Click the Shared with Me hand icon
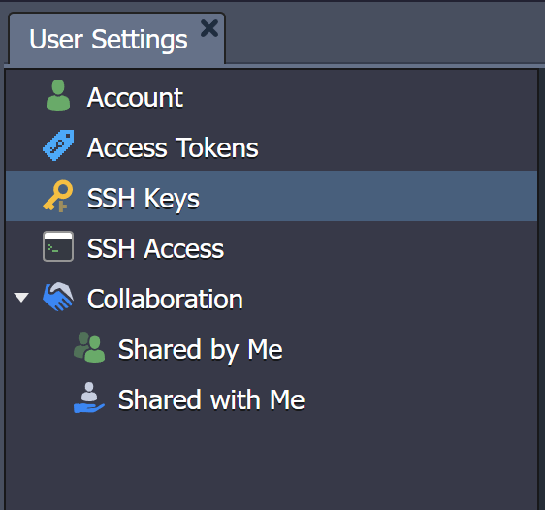The image size is (545, 510). click(89, 398)
